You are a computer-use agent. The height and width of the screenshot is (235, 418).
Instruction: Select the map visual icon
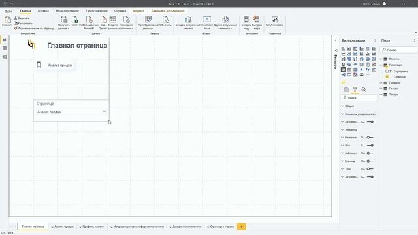(x=343, y=64)
